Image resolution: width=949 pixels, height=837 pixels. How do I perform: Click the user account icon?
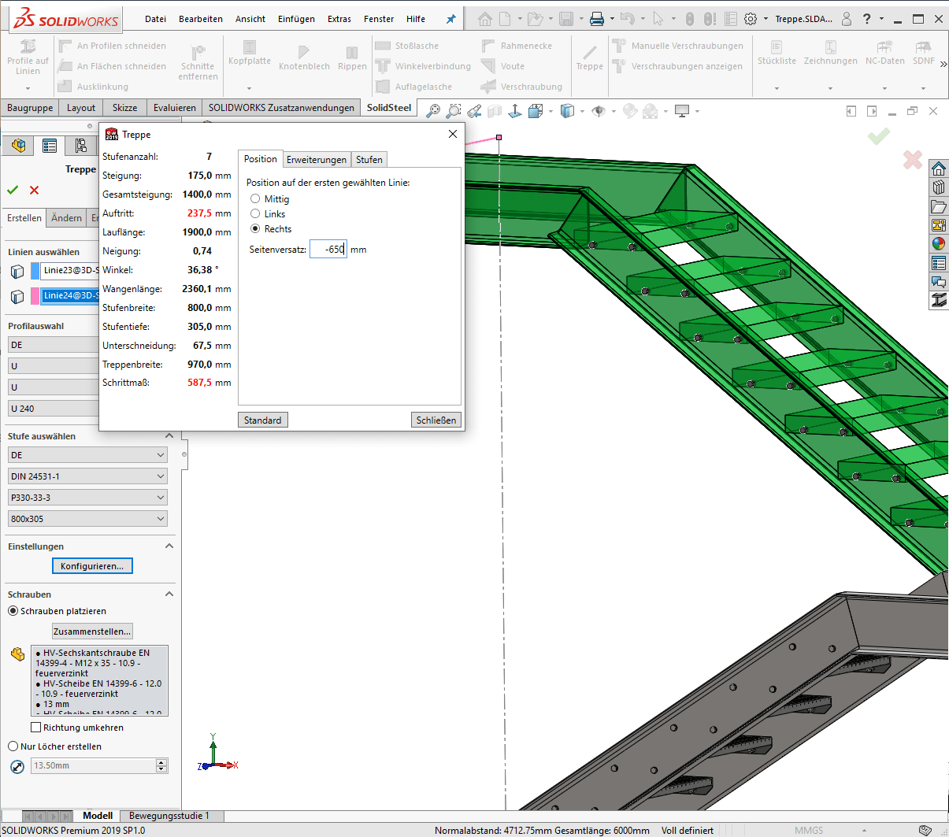click(847, 19)
